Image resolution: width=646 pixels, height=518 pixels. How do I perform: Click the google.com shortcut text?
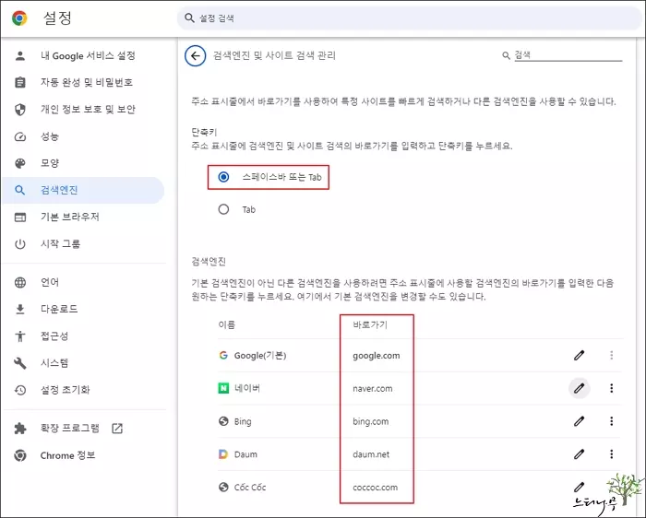(x=377, y=356)
